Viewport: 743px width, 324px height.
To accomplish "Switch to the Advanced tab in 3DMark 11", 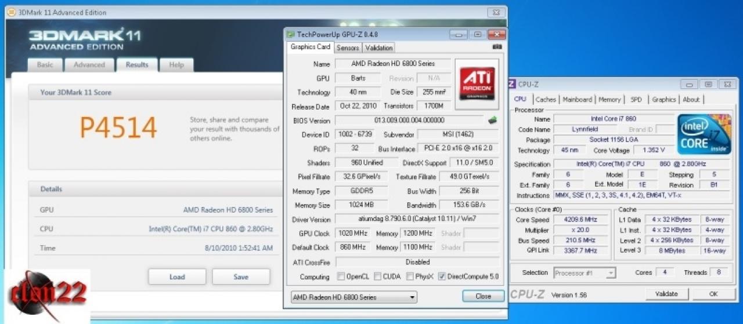I will pyautogui.click(x=89, y=65).
